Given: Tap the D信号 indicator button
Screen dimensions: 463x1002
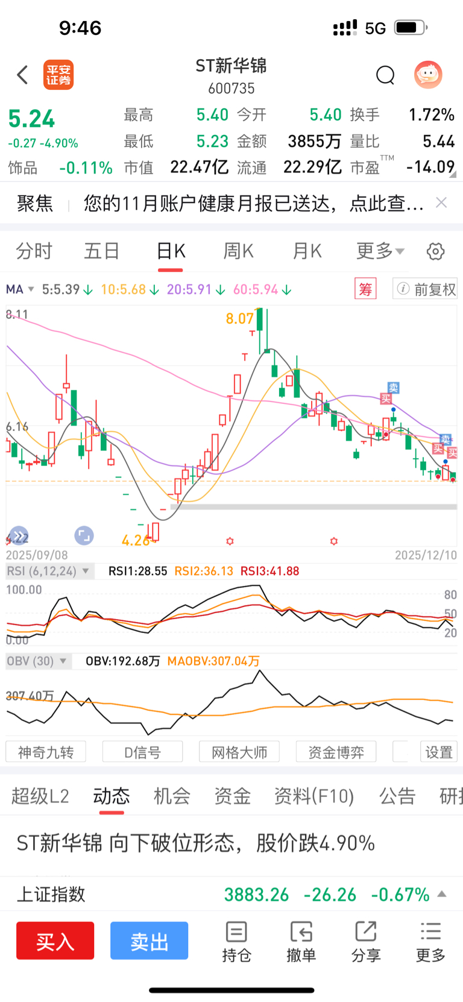Looking at the screenshot, I should (143, 752).
